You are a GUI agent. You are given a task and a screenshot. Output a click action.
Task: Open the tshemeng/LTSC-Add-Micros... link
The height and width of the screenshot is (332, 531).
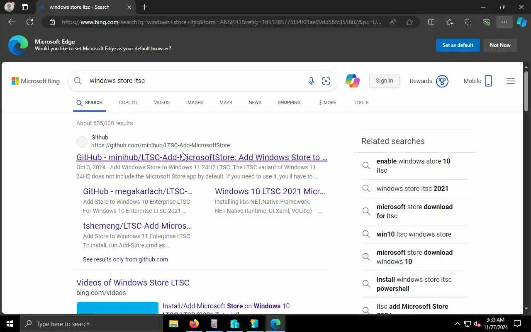pos(137,226)
